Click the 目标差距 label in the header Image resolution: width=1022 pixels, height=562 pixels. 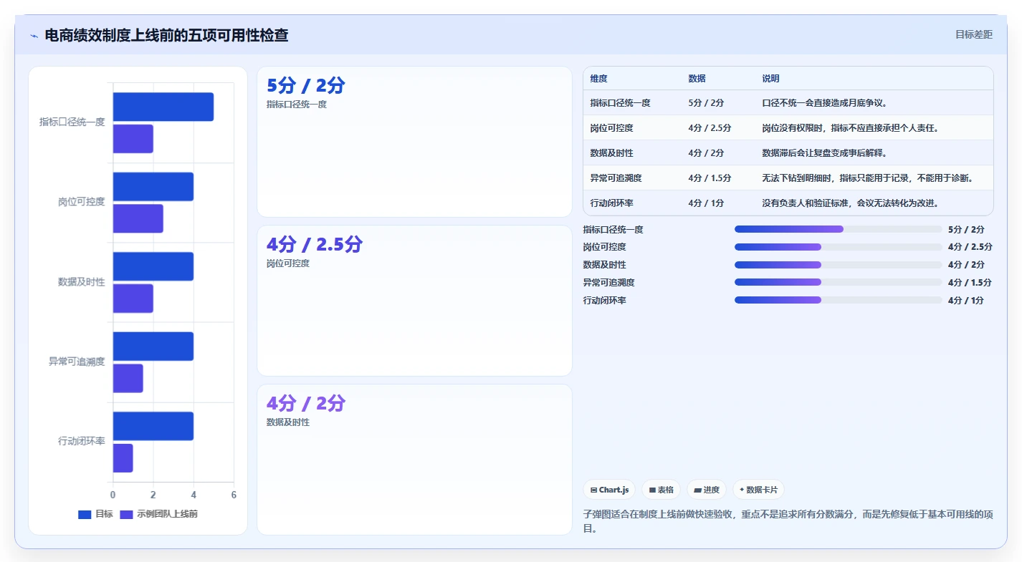pos(973,34)
